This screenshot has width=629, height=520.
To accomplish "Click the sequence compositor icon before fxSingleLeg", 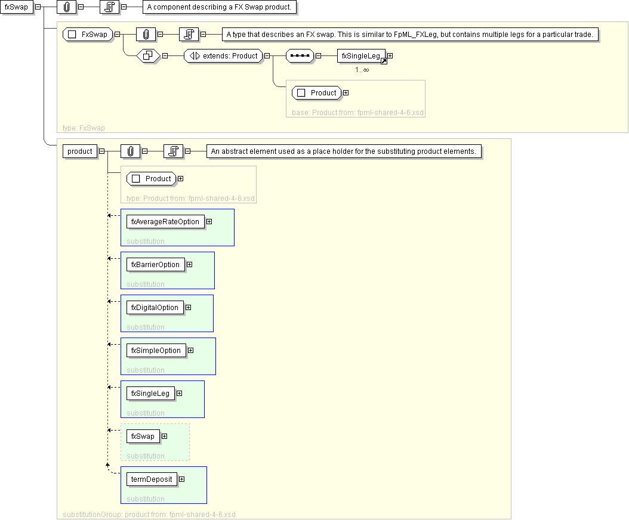I will point(300,55).
